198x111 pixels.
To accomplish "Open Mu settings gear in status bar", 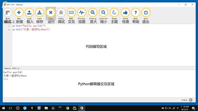I will pyautogui.click(x=191, y=100).
